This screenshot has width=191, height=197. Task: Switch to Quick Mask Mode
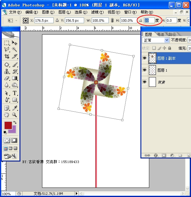(14, 140)
